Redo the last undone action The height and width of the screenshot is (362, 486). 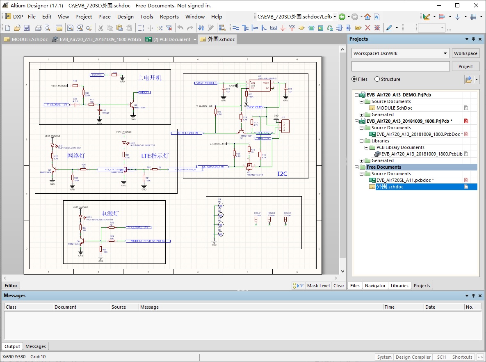click(x=190, y=28)
